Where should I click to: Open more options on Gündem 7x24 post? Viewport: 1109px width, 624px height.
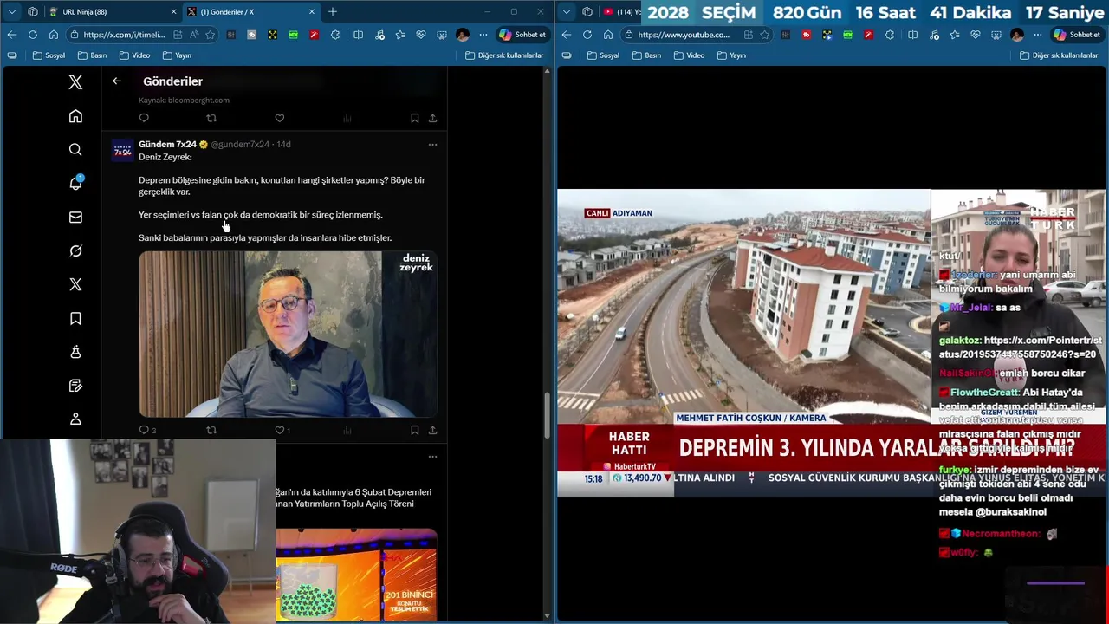tap(432, 145)
